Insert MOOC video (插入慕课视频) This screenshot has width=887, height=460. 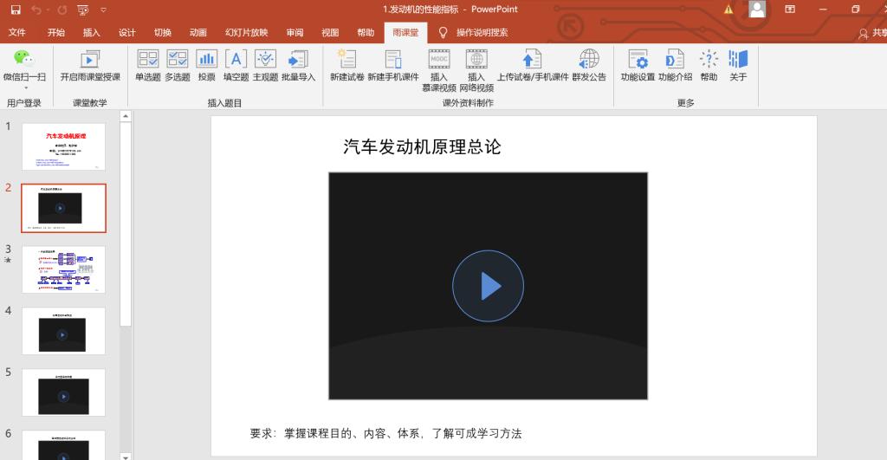[439, 71]
